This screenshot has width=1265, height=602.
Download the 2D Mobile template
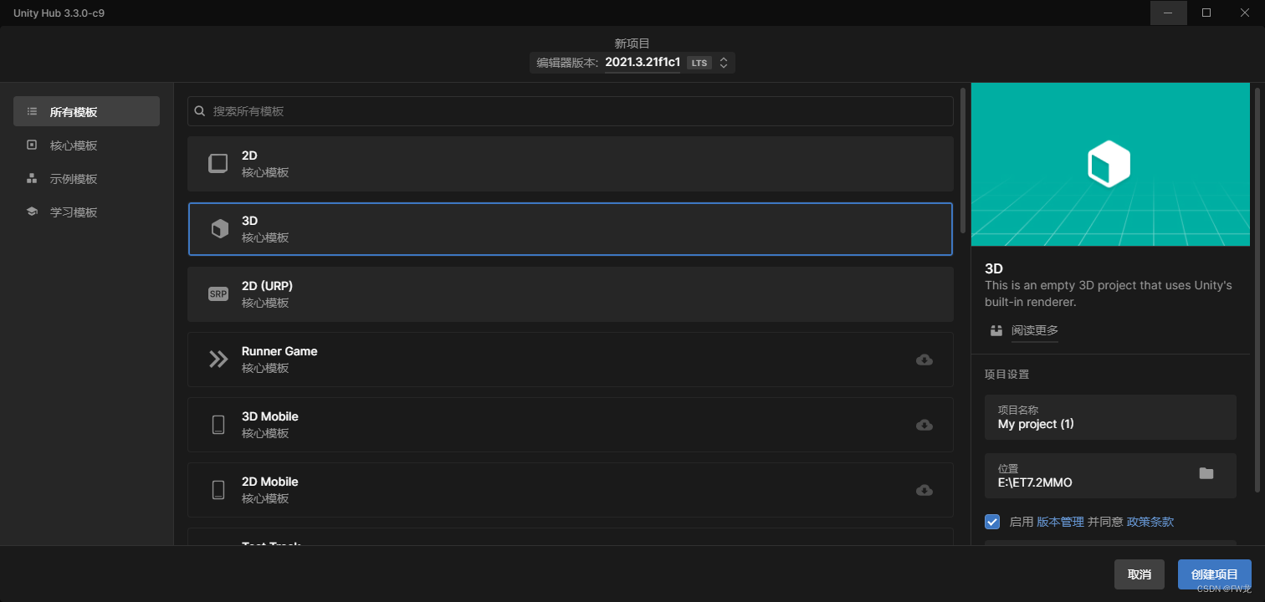[x=924, y=490]
